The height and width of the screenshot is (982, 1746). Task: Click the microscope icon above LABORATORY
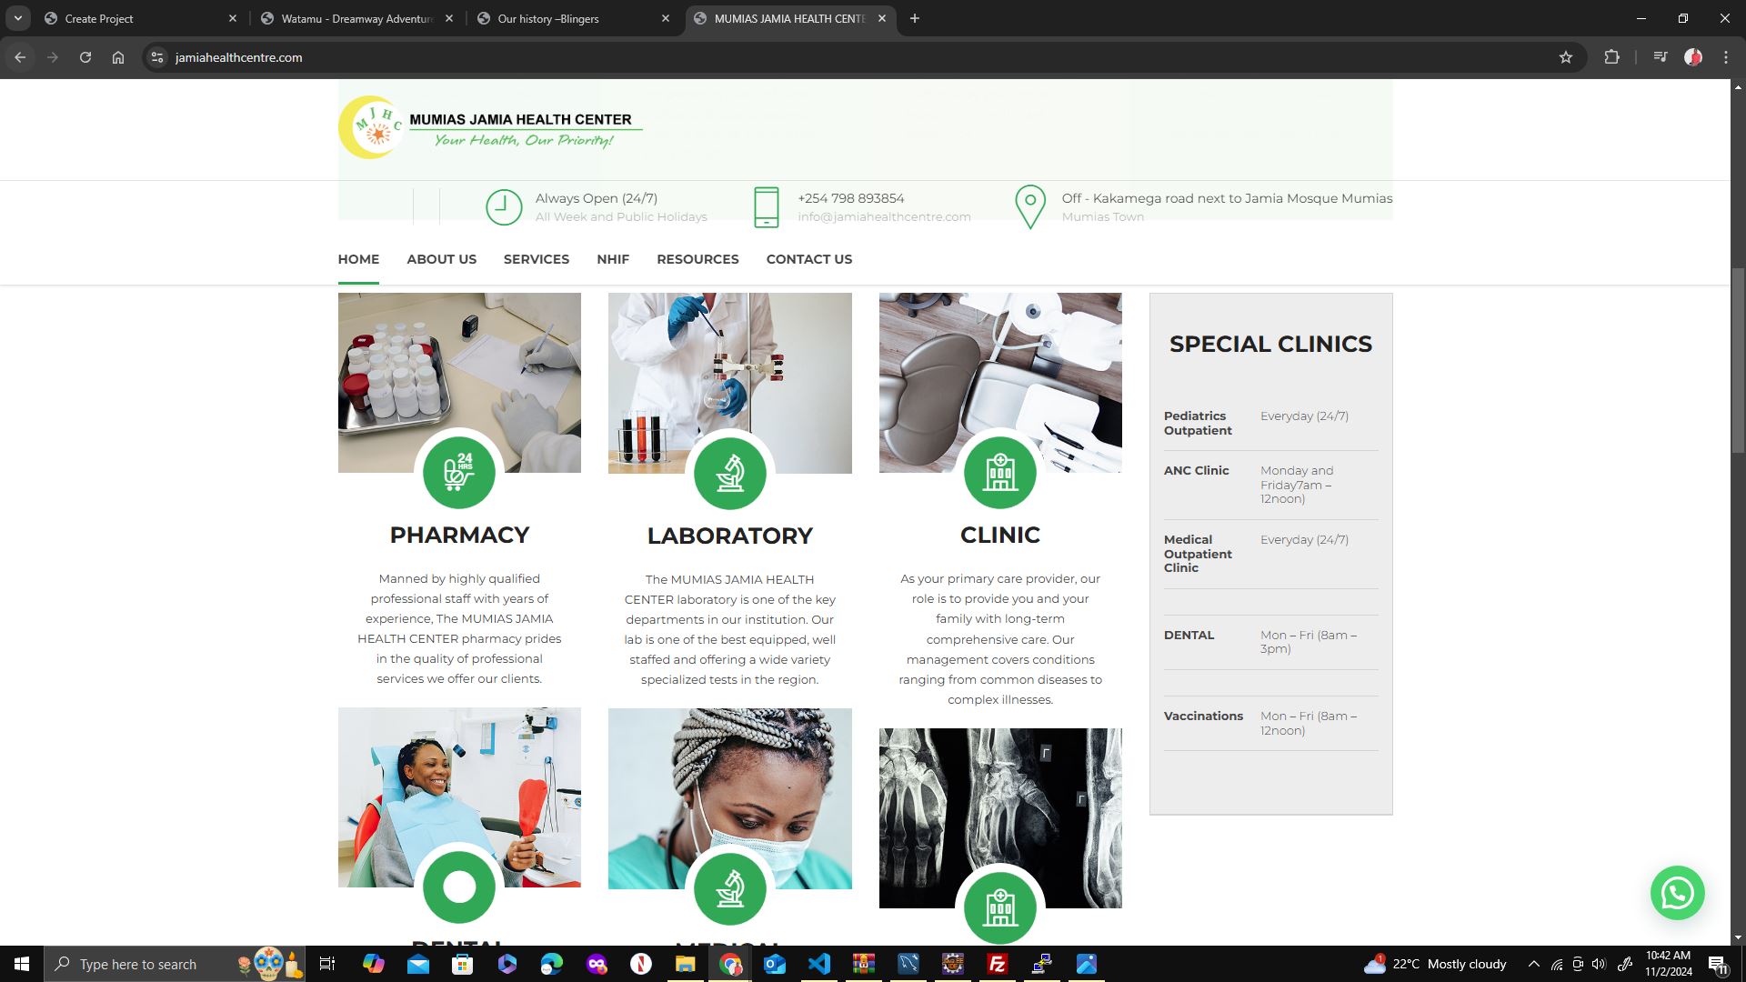[x=730, y=473]
